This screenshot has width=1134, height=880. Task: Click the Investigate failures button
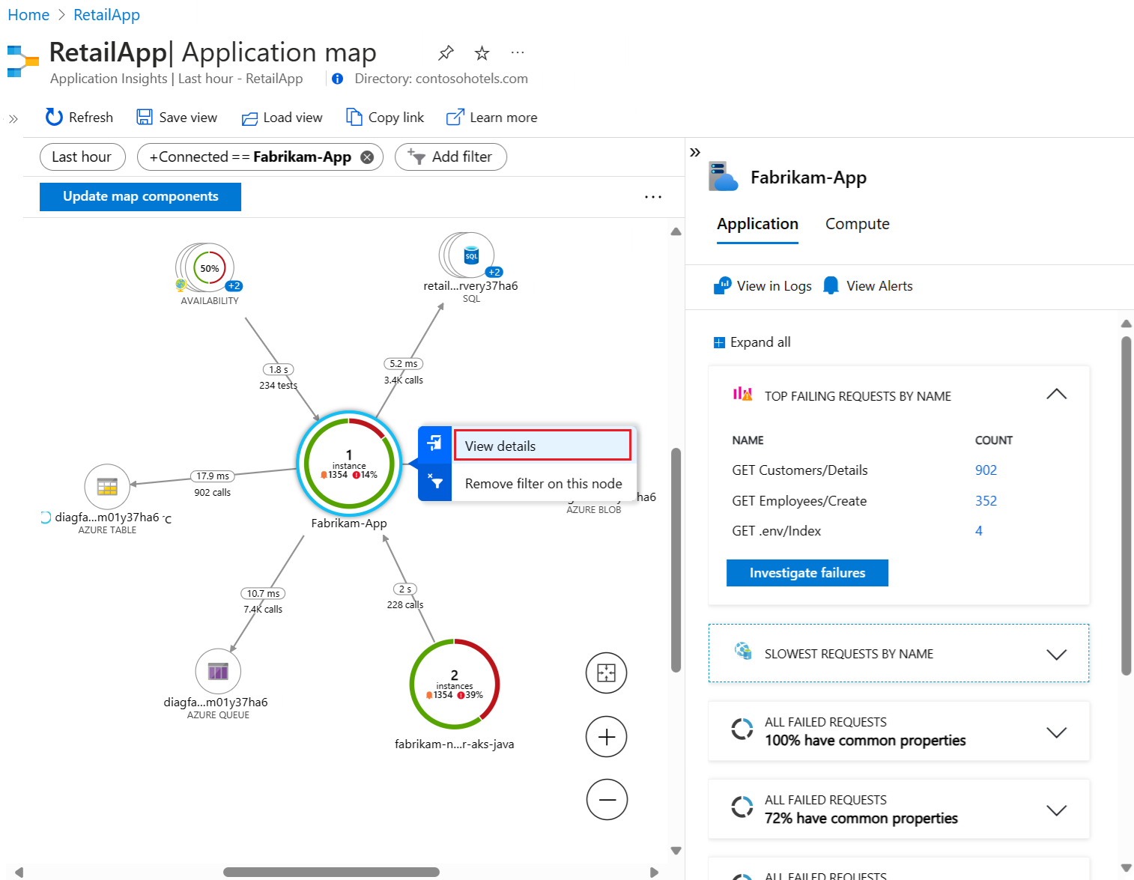click(x=807, y=573)
